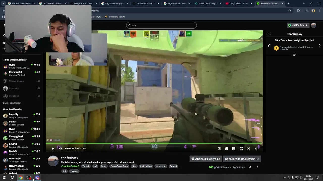Open the Counter-Strike 2 category link

(x=70, y=166)
